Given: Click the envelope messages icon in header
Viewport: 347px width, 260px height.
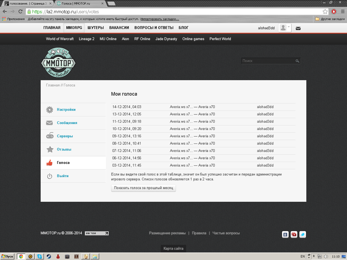Looking at the screenshot, I should pos(298,28).
